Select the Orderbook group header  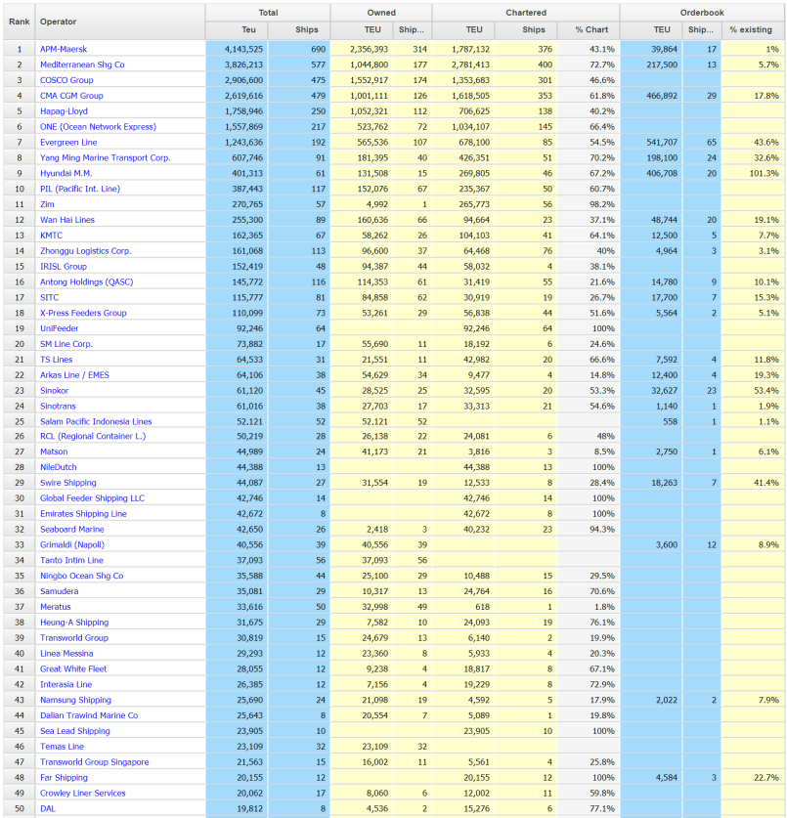[x=701, y=13]
